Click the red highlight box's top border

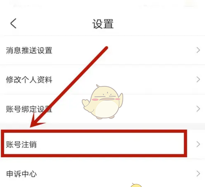[94, 131]
